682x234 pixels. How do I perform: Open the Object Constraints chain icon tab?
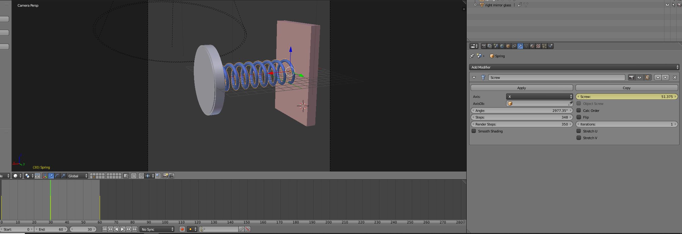tap(514, 46)
